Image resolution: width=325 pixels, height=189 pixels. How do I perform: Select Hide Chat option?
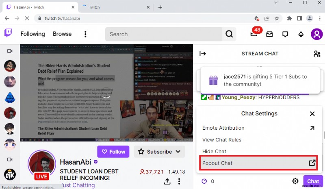(x=258, y=152)
